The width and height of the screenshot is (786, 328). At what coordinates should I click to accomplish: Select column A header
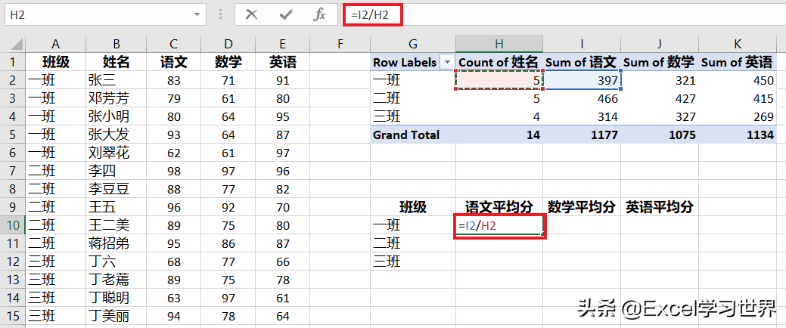click(x=56, y=44)
